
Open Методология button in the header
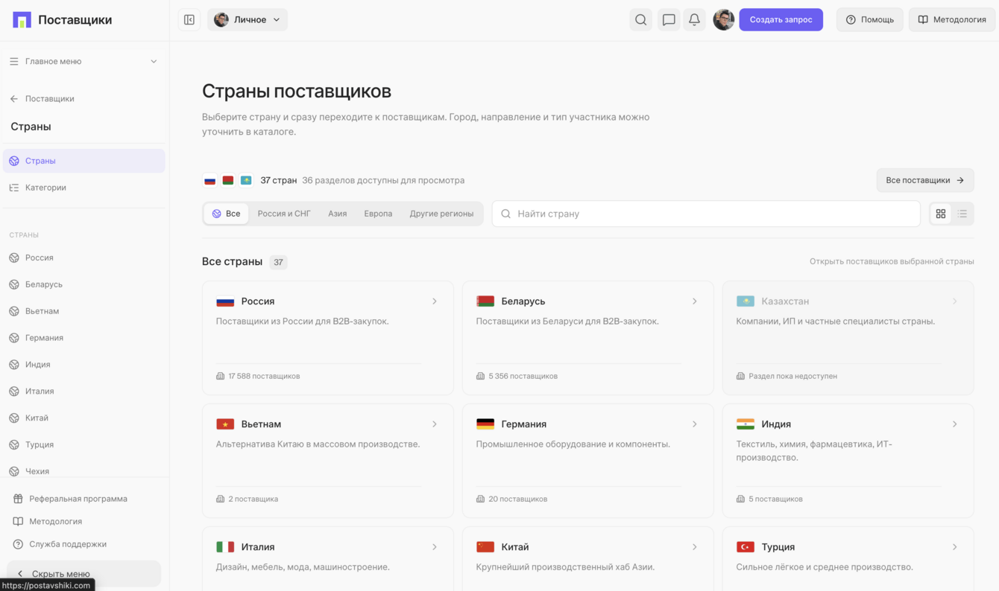pyautogui.click(x=952, y=20)
